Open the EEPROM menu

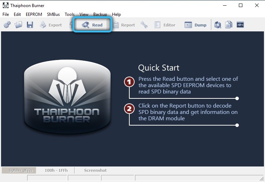pyautogui.click(x=34, y=14)
